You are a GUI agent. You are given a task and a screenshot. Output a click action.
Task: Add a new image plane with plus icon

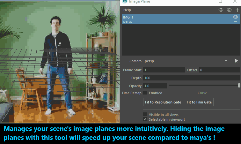tap(237, 10)
